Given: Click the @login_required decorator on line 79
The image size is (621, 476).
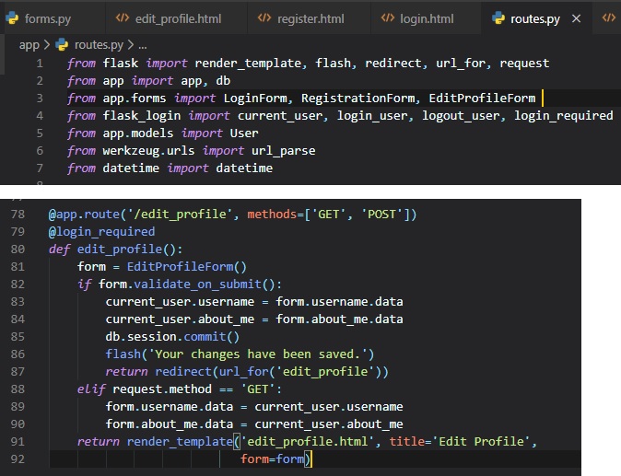Looking at the screenshot, I should [101, 232].
